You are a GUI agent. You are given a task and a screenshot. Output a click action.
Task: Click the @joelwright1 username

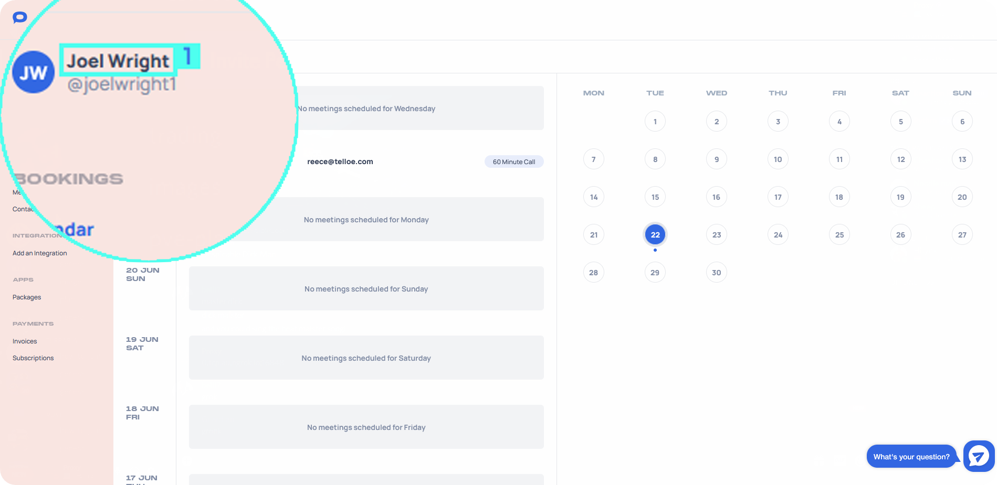(x=122, y=84)
